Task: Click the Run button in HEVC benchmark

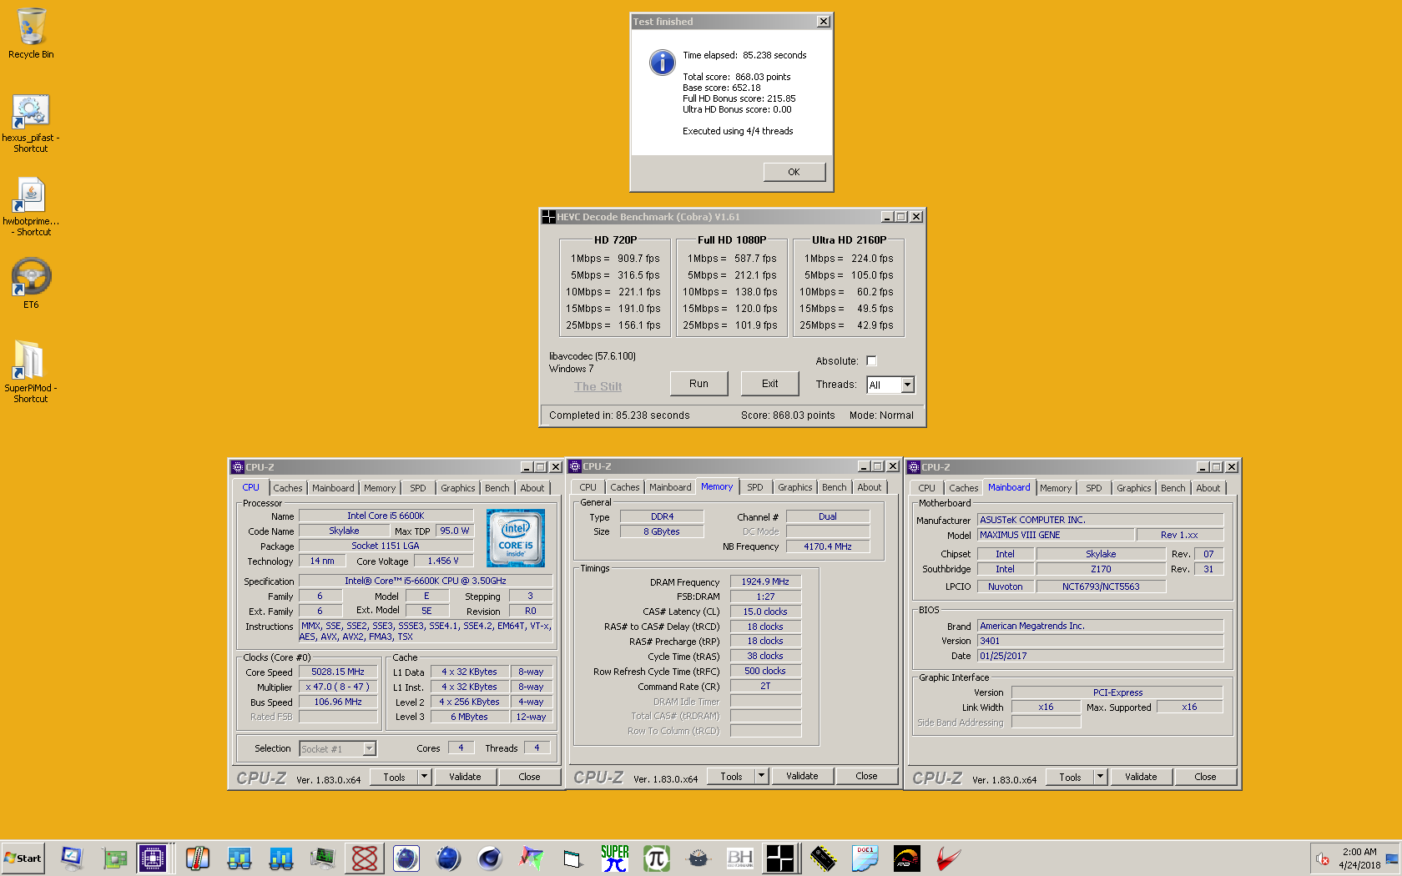Action: tap(698, 384)
